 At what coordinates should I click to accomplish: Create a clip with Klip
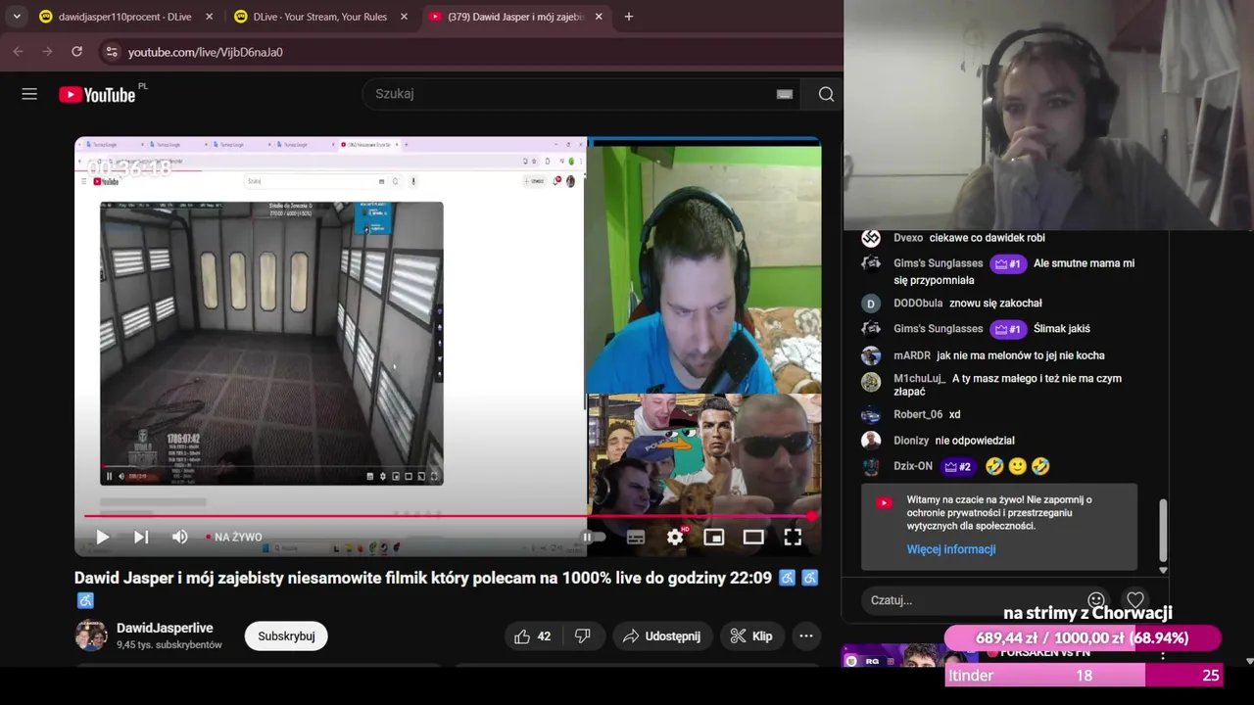pos(751,636)
